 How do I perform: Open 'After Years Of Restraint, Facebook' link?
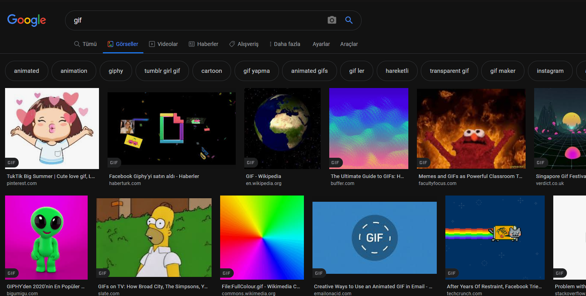point(494,287)
